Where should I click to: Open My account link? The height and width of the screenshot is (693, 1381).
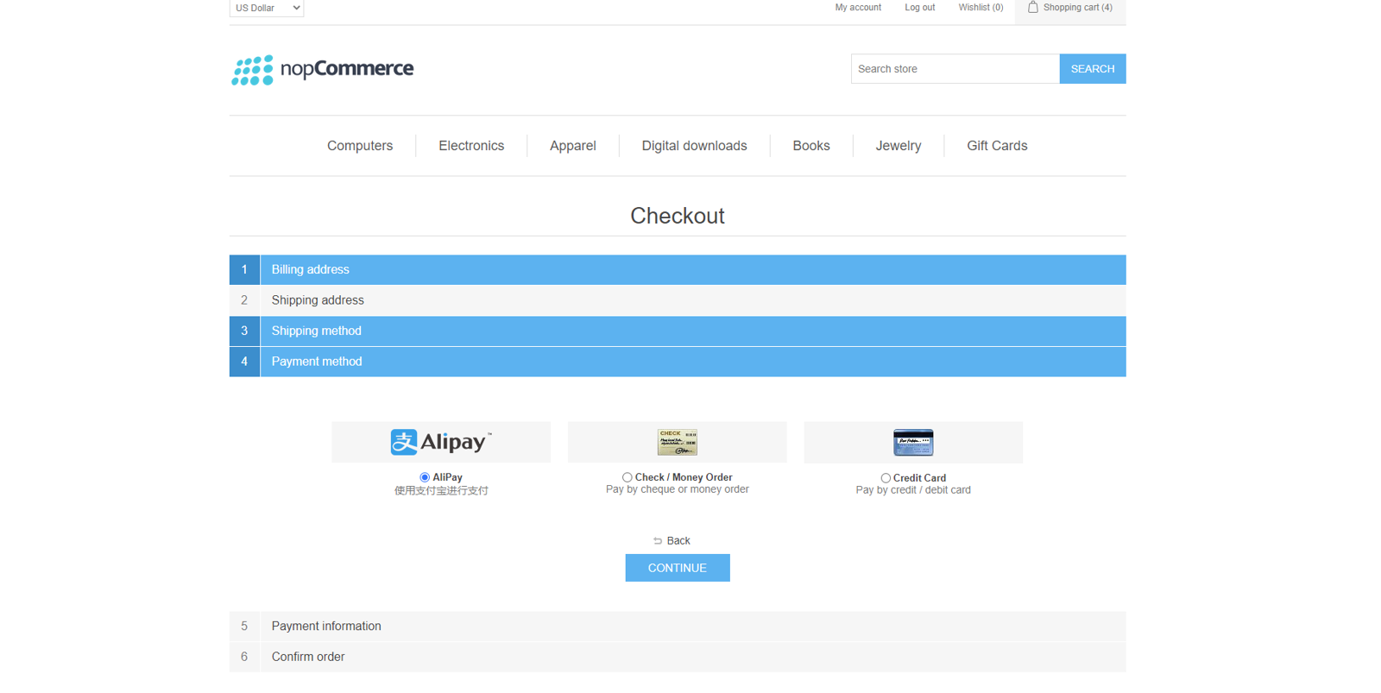pyautogui.click(x=858, y=7)
